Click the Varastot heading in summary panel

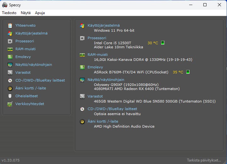point(95,96)
